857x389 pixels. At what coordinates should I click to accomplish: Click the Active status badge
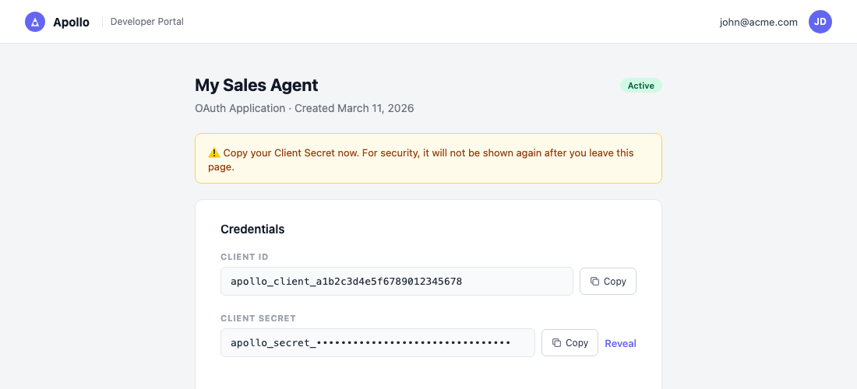[x=640, y=86]
